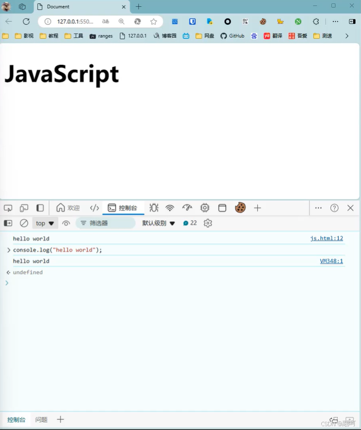The image size is (361, 430).
Task: Open the 127.0.0.1 bookmark
Action: click(x=133, y=36)
